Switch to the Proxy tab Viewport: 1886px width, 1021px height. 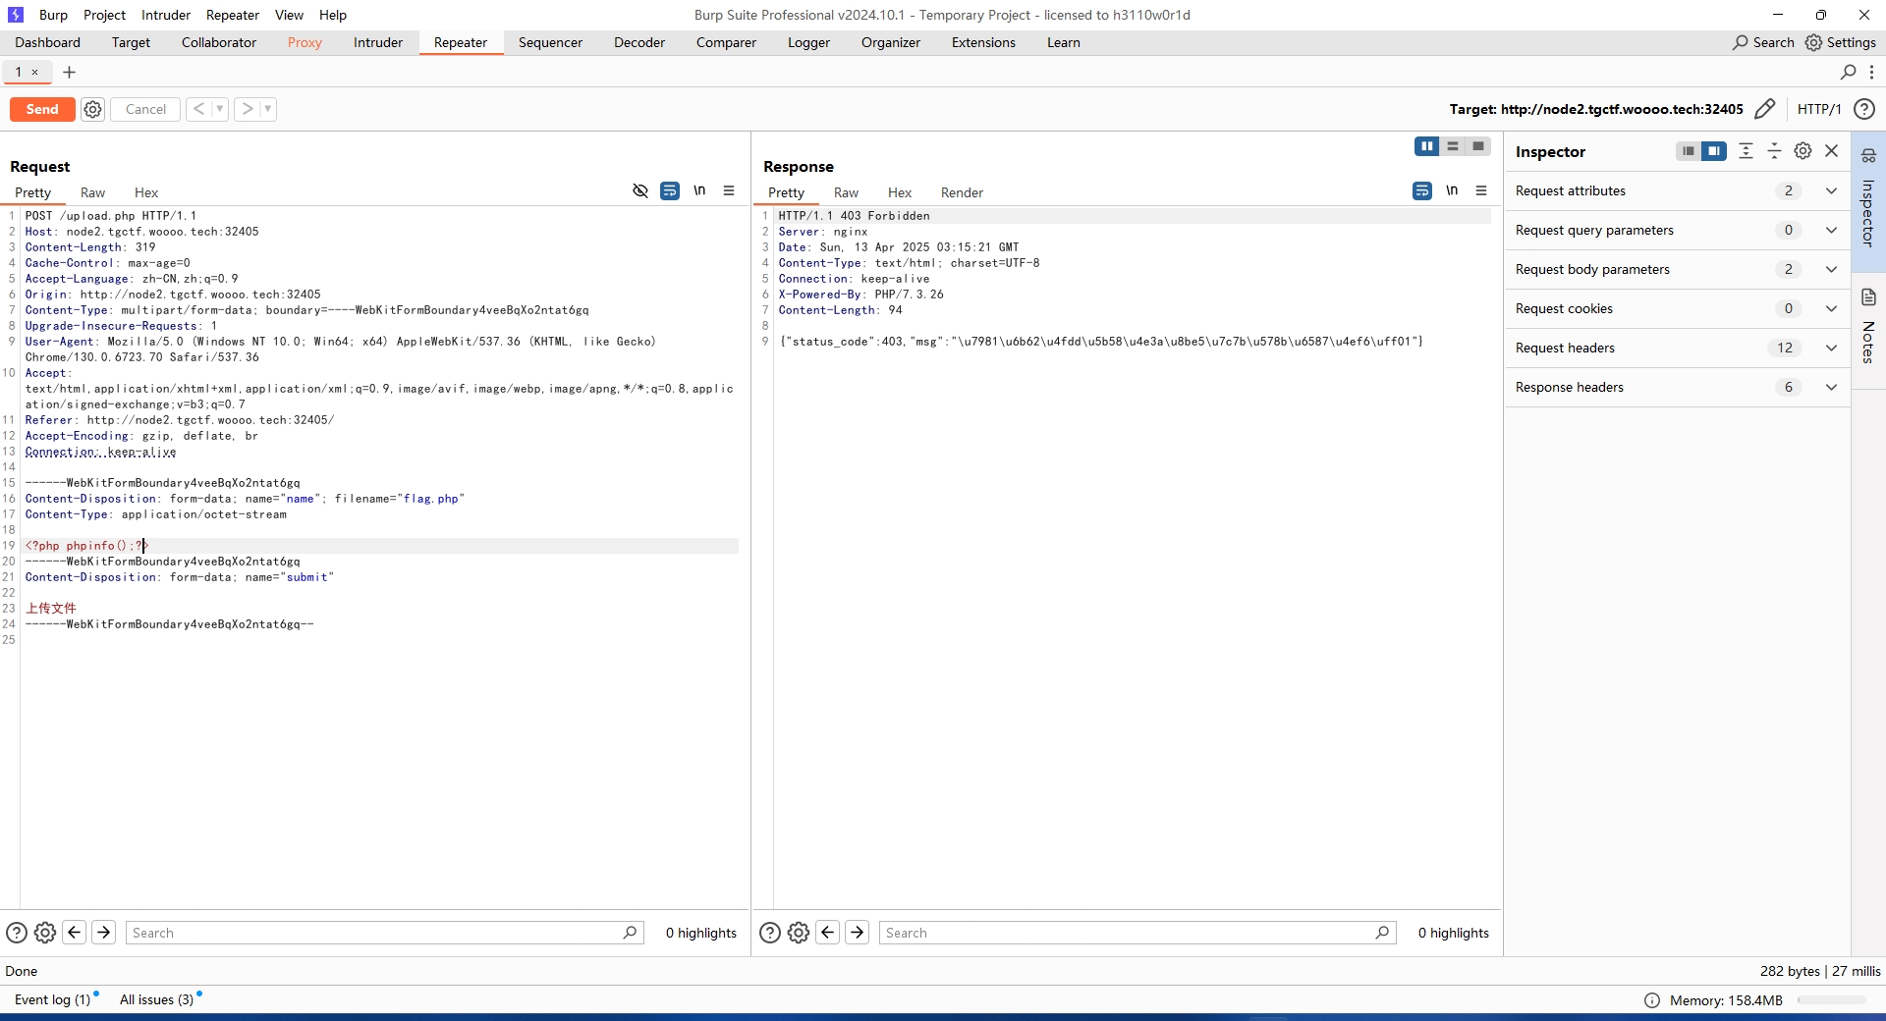pyautogui.click(x=305, y=42)
